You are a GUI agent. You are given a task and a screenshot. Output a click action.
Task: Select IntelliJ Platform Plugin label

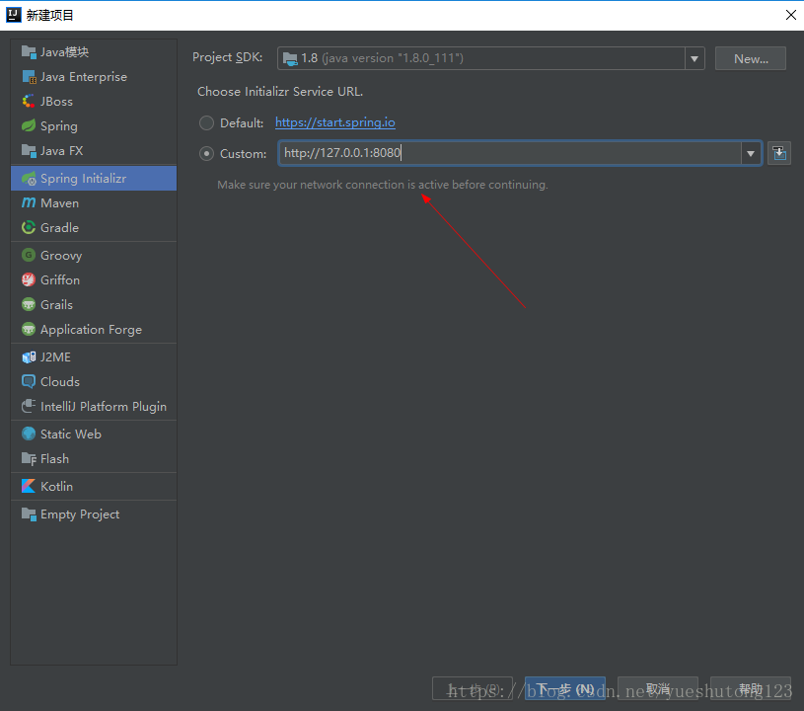(x=104, y=407)
